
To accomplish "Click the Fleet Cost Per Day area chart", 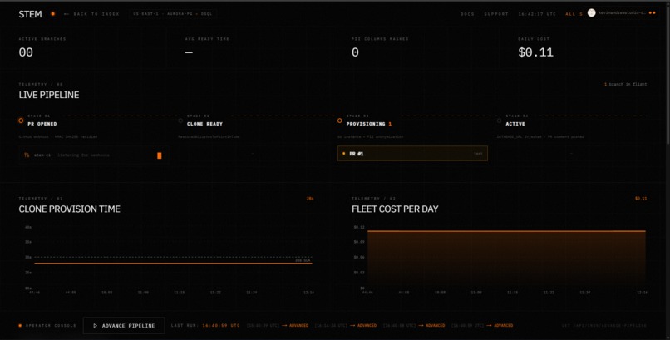I will point(506,259).
